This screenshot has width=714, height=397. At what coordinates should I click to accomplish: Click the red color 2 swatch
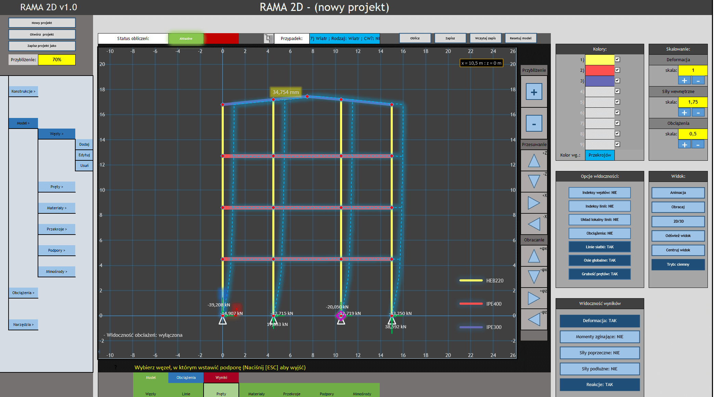(x=599, y=70)
